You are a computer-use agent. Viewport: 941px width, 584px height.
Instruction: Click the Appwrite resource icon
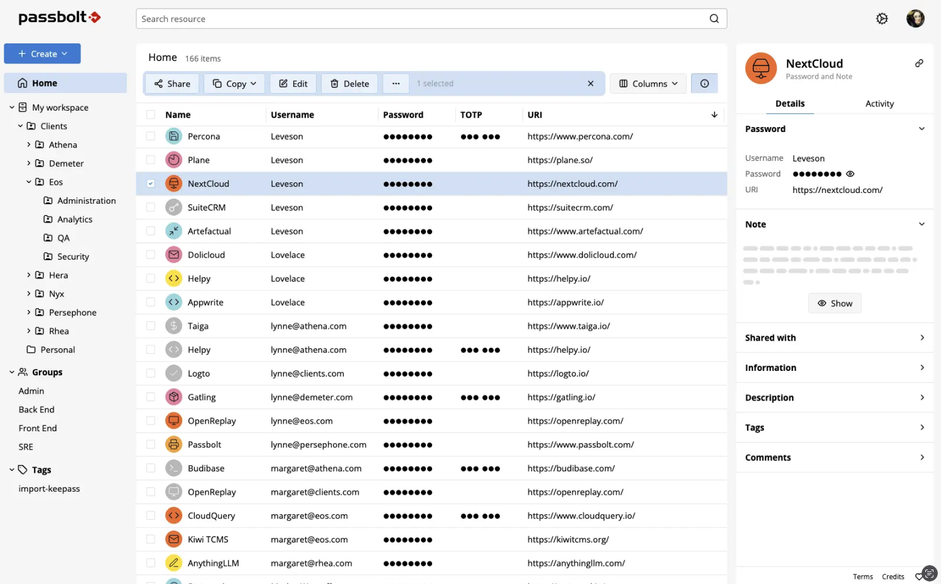(174, 302)
